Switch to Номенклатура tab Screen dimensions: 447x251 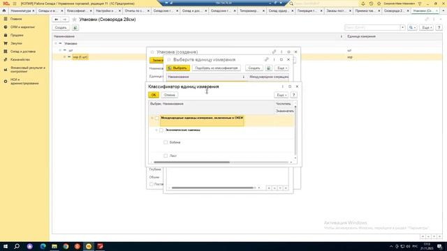21,10
